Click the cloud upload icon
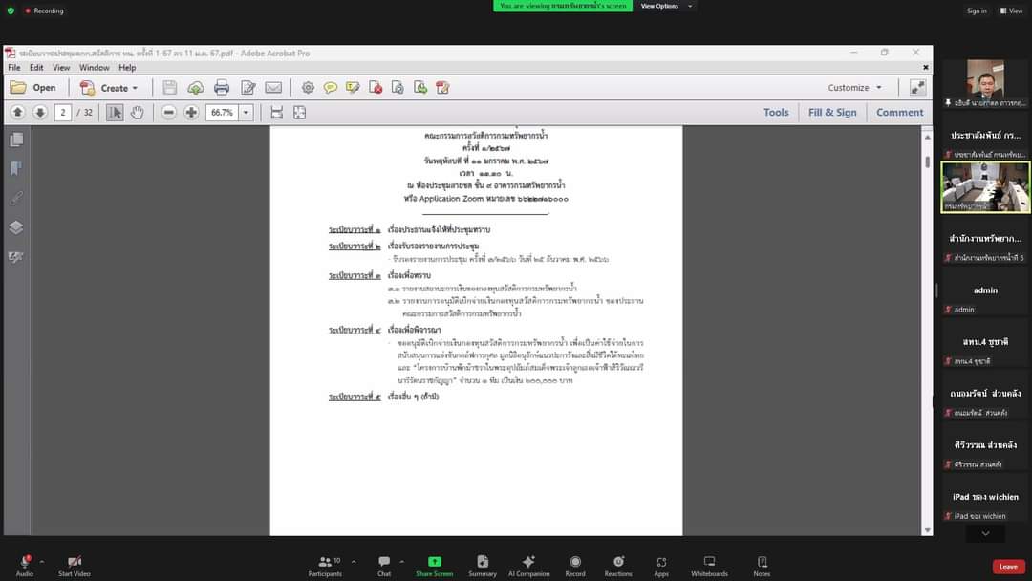 pyautogui.click(x=196, y=88)
